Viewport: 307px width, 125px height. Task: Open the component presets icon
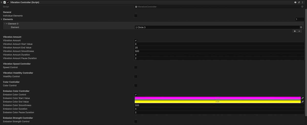(x=299, y=2)
